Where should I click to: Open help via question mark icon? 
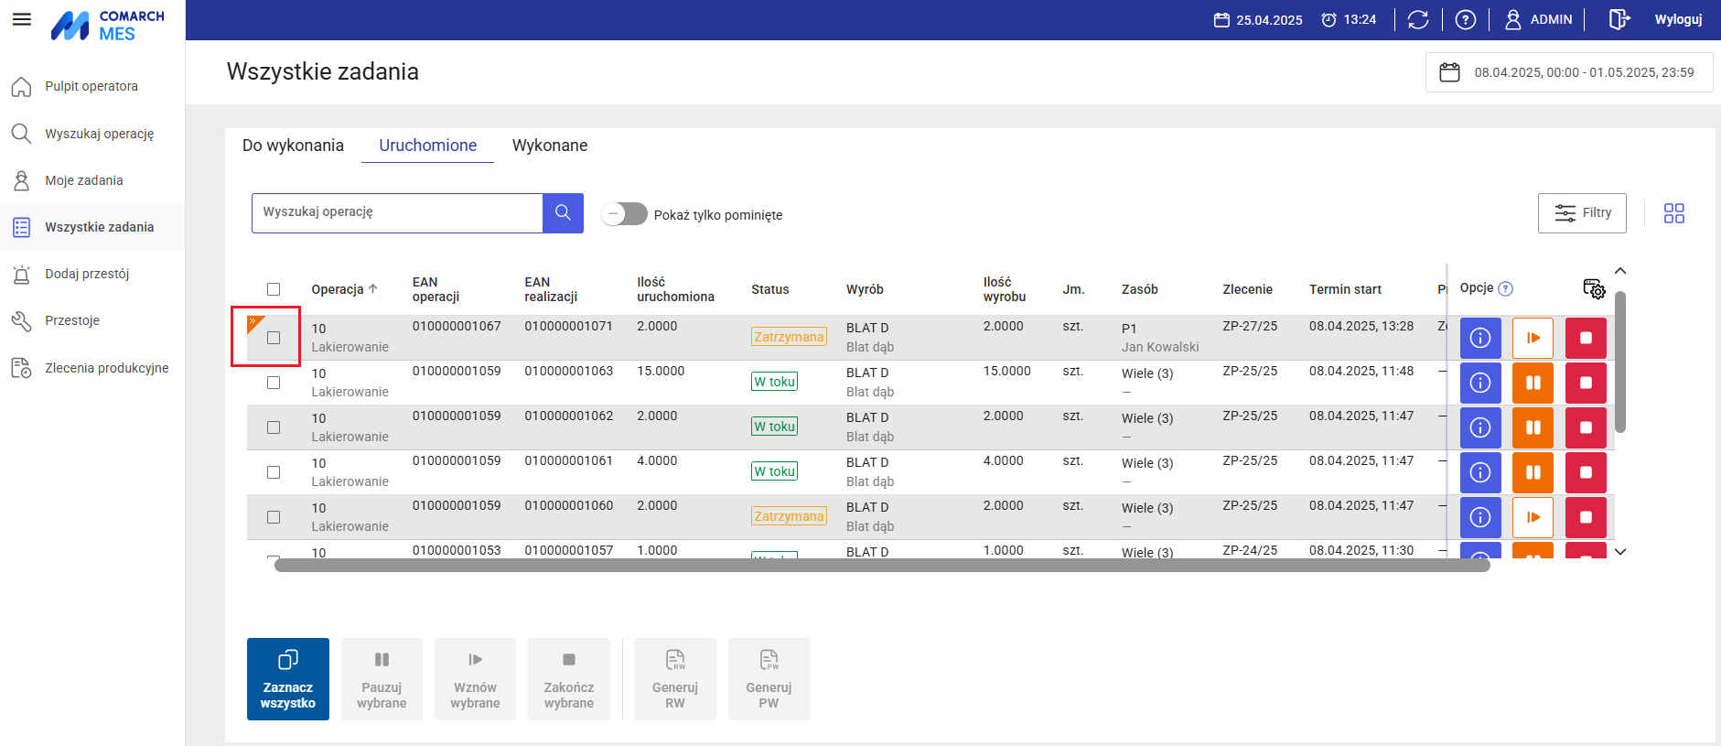coord(1466,19)
